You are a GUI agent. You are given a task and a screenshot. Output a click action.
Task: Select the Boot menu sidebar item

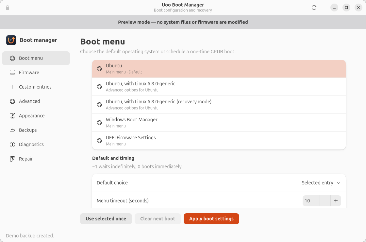(36, 58)
